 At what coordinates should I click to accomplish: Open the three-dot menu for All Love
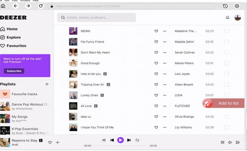[x=165, y=106]
